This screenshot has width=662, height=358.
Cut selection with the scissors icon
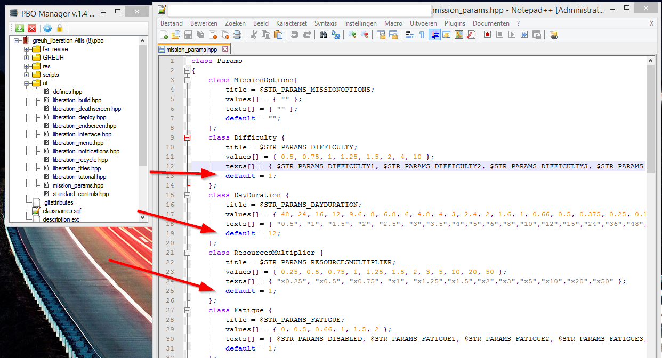(x=254, y=35)
